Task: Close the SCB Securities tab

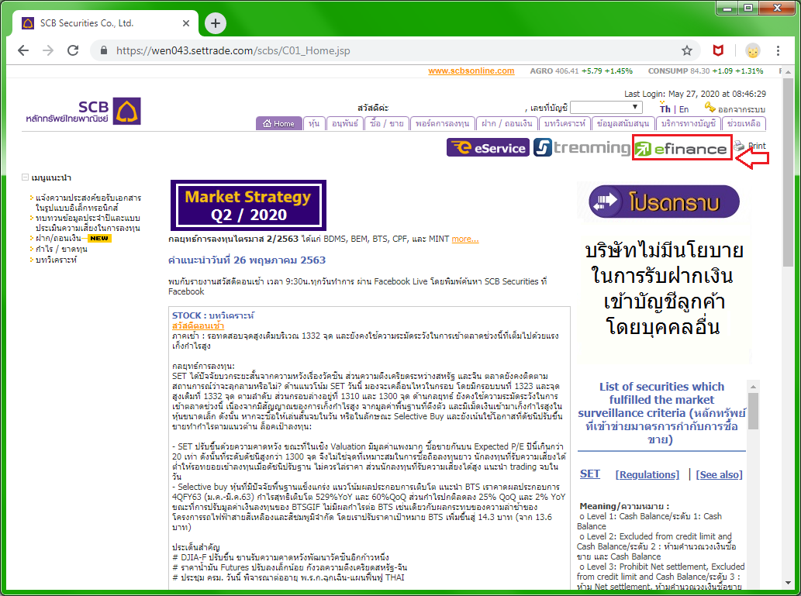Action: pyautogui.click(x=186, y=23)
